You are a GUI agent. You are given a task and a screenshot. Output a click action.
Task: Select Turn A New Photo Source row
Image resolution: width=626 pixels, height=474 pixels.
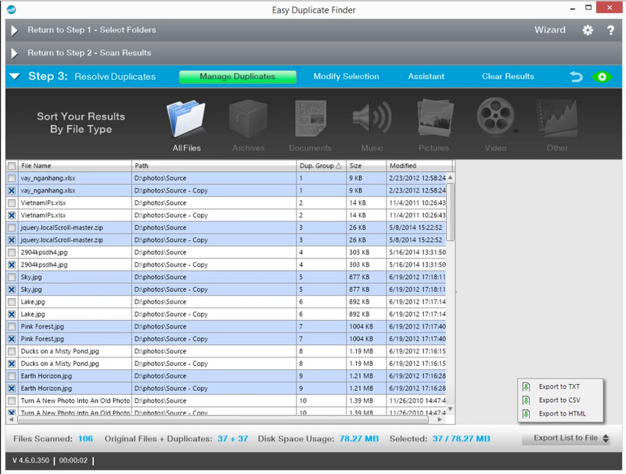point(226,401)
